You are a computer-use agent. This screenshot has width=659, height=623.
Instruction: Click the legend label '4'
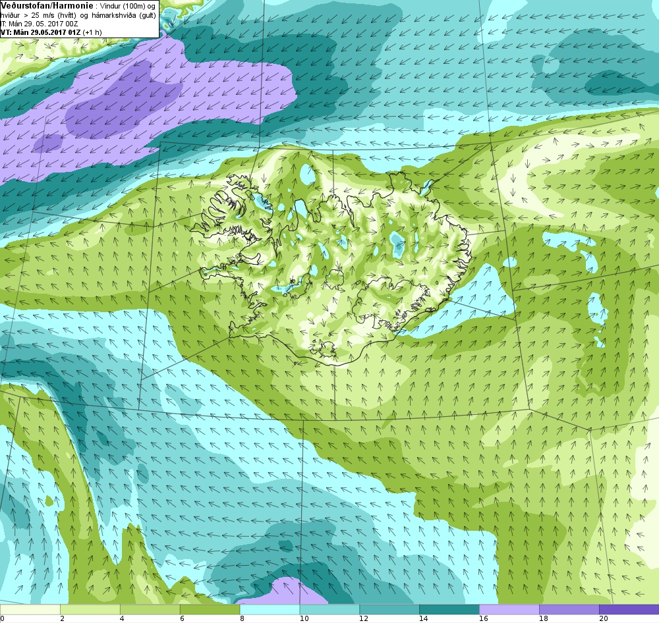[121, 618]
